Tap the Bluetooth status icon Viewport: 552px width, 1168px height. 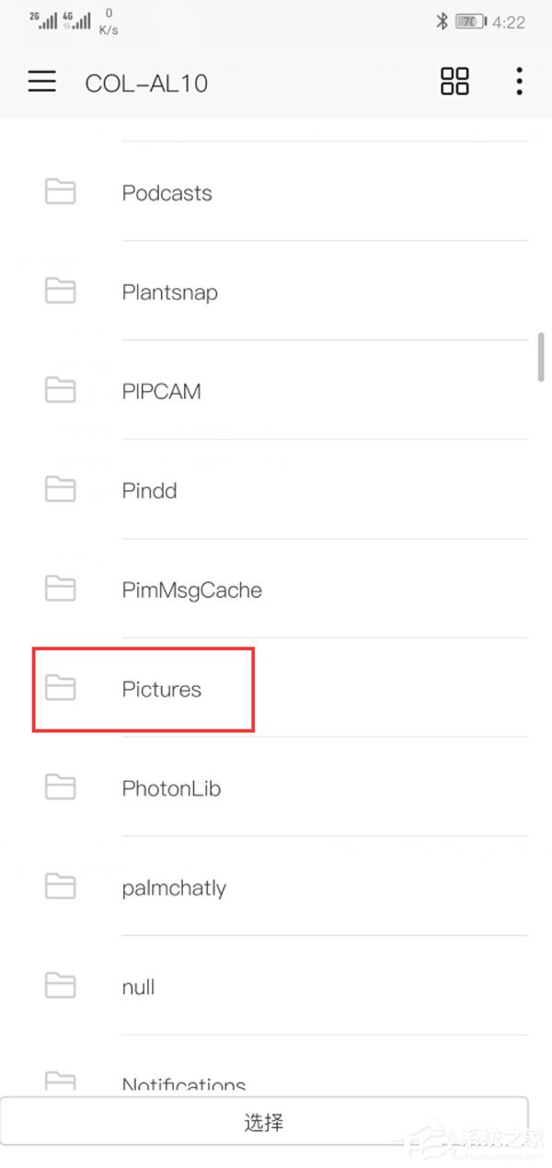(442, 20)
